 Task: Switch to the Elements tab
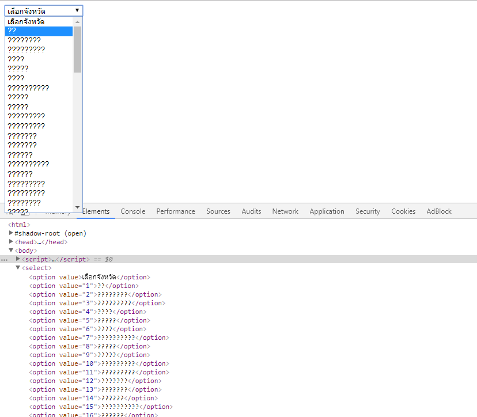[x=96, y=211]
